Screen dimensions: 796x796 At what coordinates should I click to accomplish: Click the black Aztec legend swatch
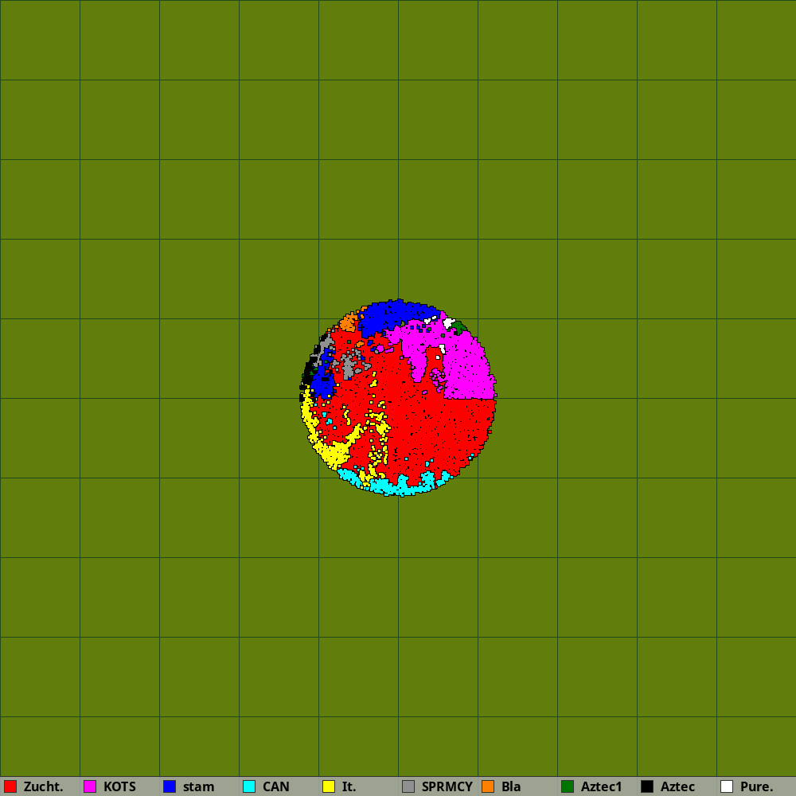pyautogui.click(x=647, y=786)
